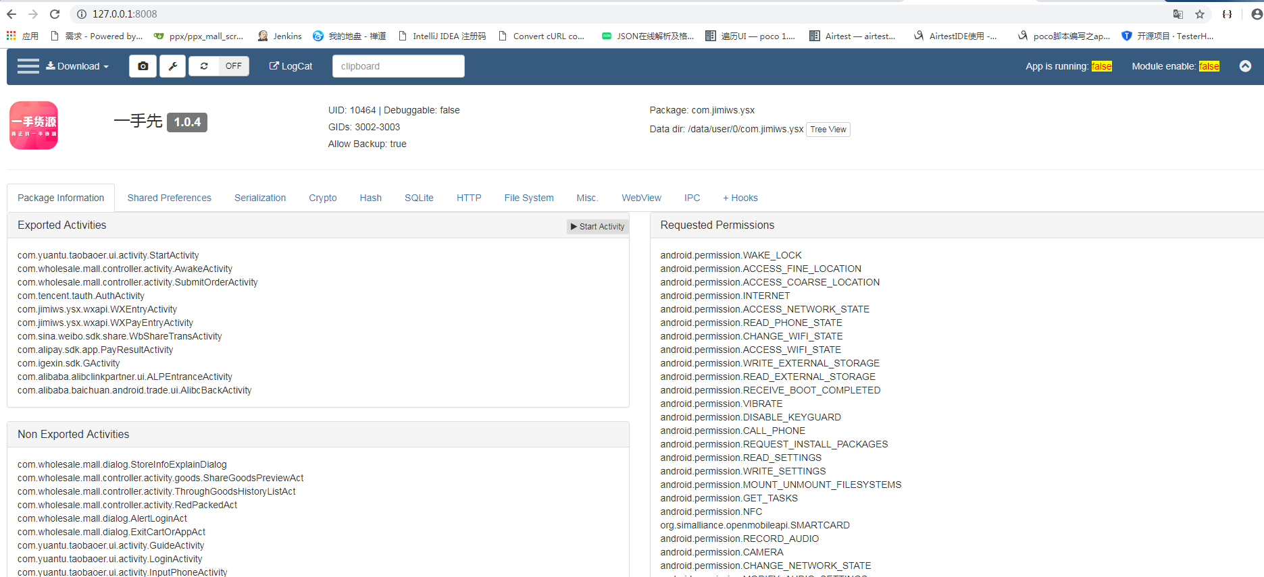Click the android.permission.CAMERA permission

click(x=722, y=552)
